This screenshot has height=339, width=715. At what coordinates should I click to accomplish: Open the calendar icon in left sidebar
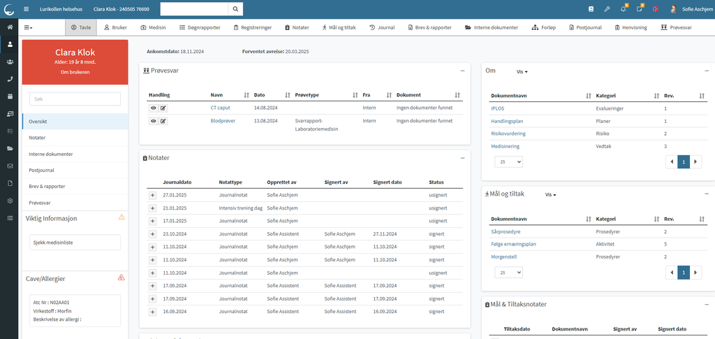[10, 96]
